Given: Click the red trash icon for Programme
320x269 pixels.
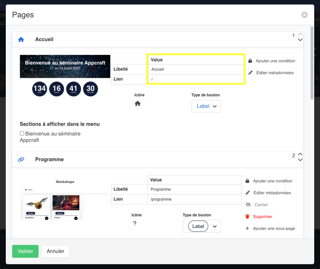Looking at the screenshot, I should click(x=247, y=216).
